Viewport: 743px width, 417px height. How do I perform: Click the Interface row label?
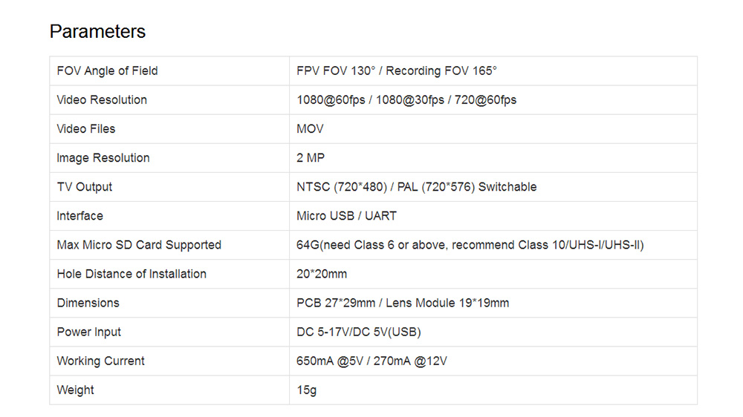point(80,216)
